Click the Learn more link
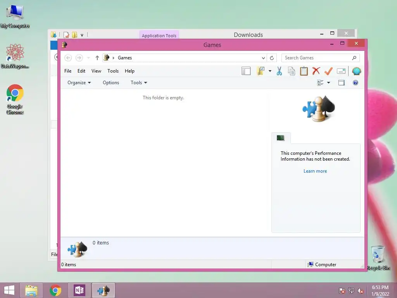 coord(315,171)
